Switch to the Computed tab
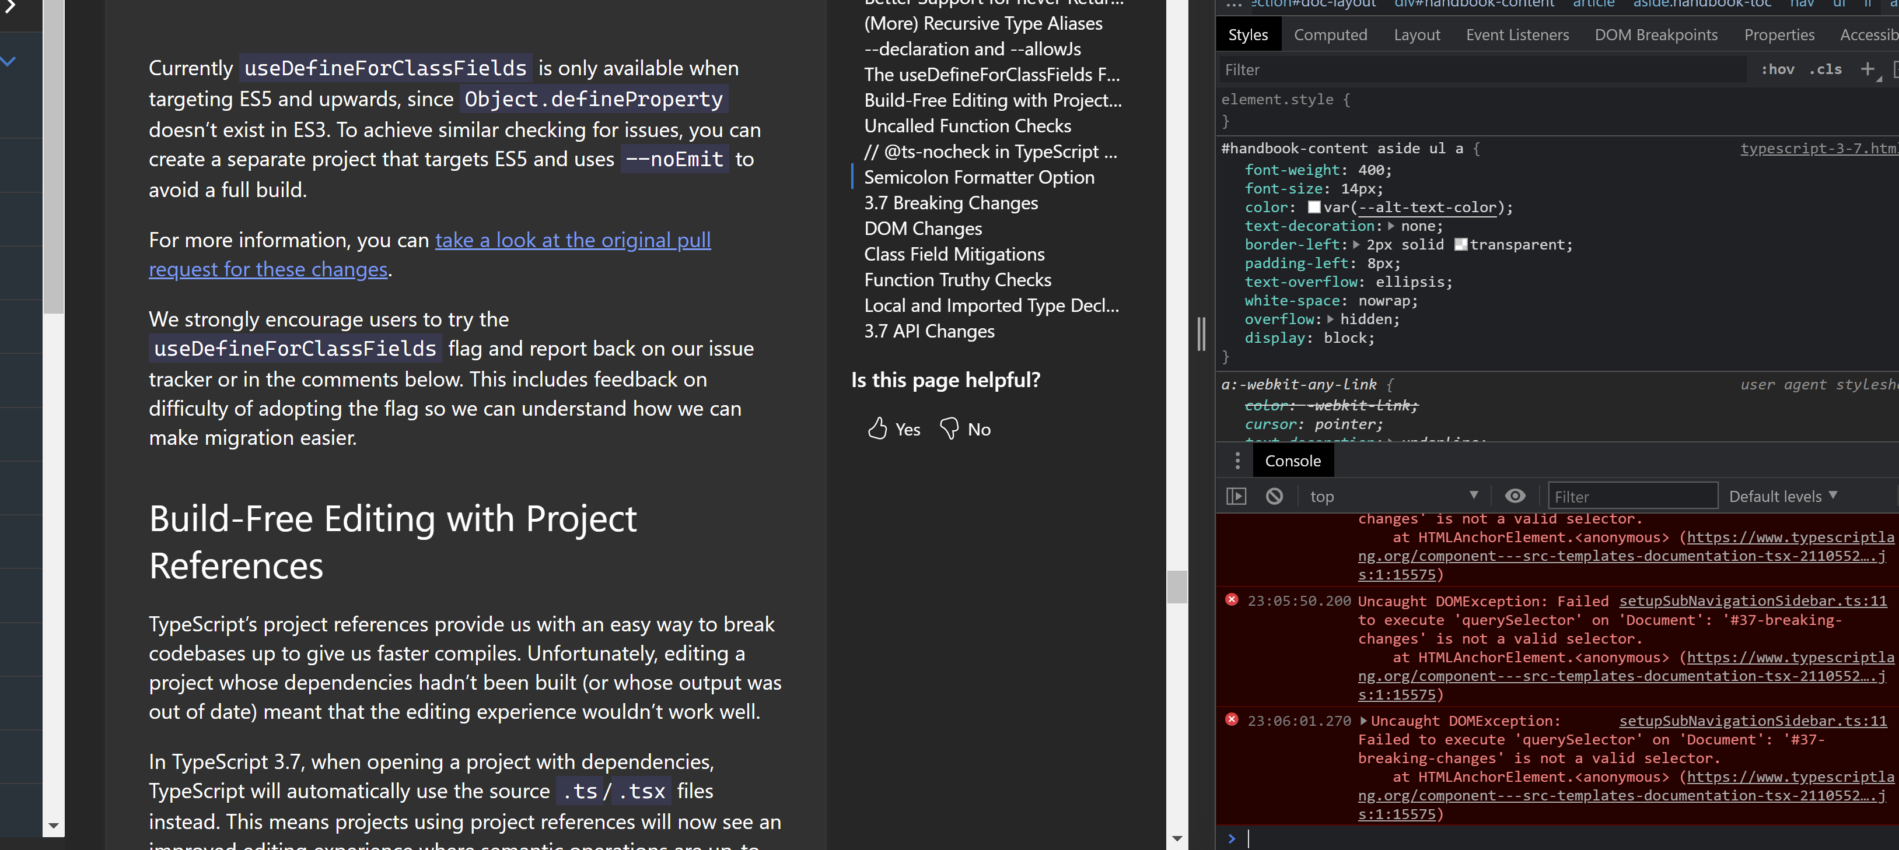 (x=1331, y=34)
